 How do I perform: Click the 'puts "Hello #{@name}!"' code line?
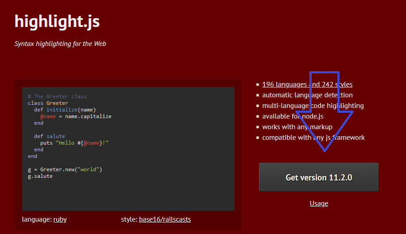(74, 143)
